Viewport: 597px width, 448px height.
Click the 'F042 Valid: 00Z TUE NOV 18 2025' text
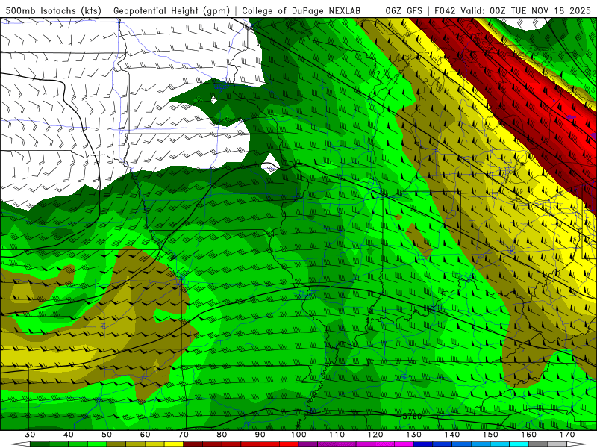513,11
